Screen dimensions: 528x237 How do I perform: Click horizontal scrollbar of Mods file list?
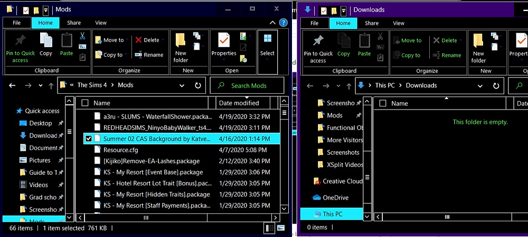coord(146,218)
